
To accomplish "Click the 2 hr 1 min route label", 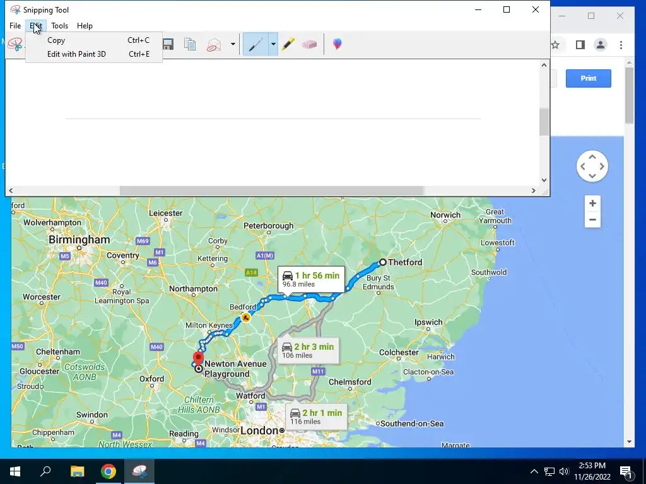I will click(x=316, y=417).
